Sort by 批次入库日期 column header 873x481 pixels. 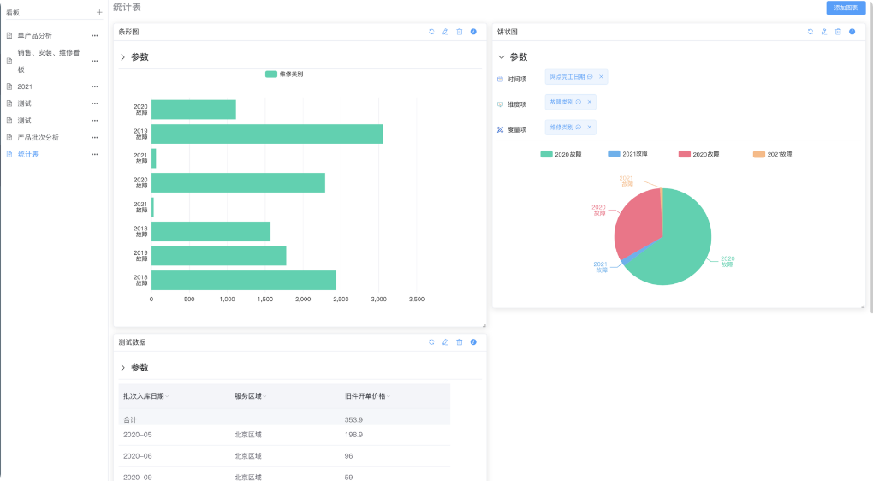145,396
